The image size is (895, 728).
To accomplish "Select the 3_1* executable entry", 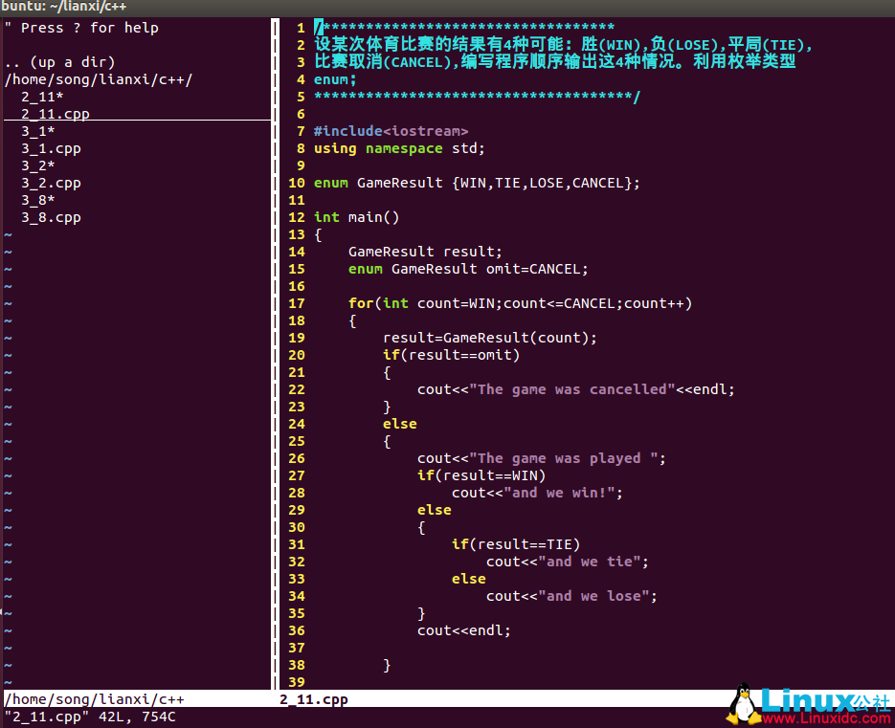I will [x=38, y=131].
